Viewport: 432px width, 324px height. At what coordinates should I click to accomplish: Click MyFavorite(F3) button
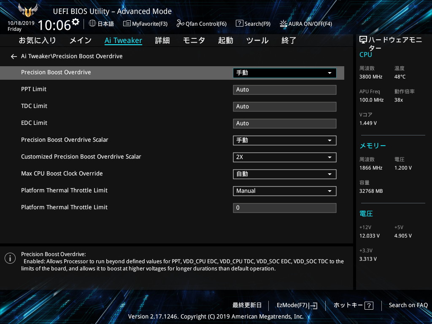point(146,24)
